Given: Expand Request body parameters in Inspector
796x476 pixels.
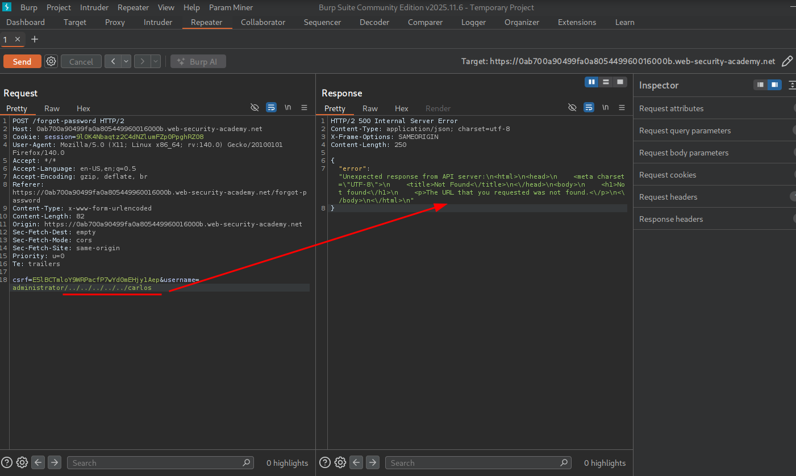Looking at the screenshot, I should click(715, 153).
